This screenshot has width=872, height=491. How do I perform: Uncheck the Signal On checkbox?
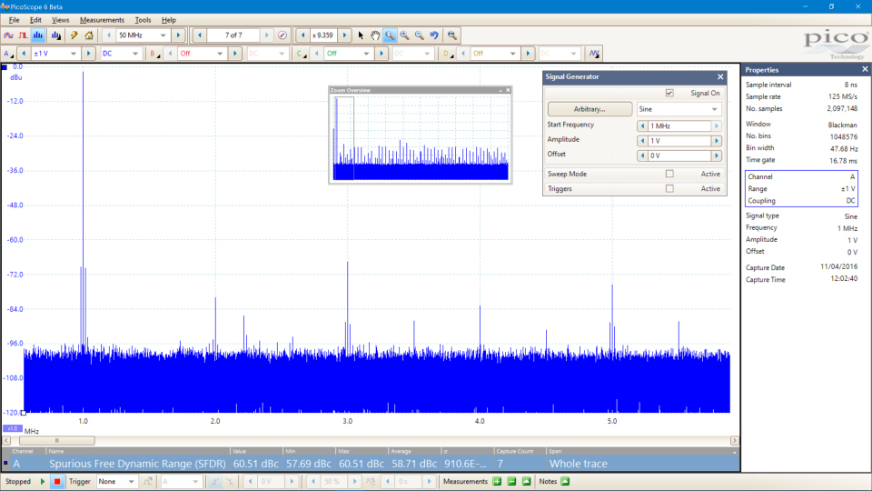pyautogui.click(x=669, y=93)
